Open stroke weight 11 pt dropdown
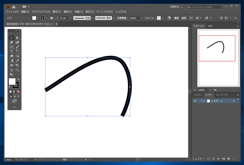Image resolution: width=244 pixels, height=165 pixels. point(70,18)
